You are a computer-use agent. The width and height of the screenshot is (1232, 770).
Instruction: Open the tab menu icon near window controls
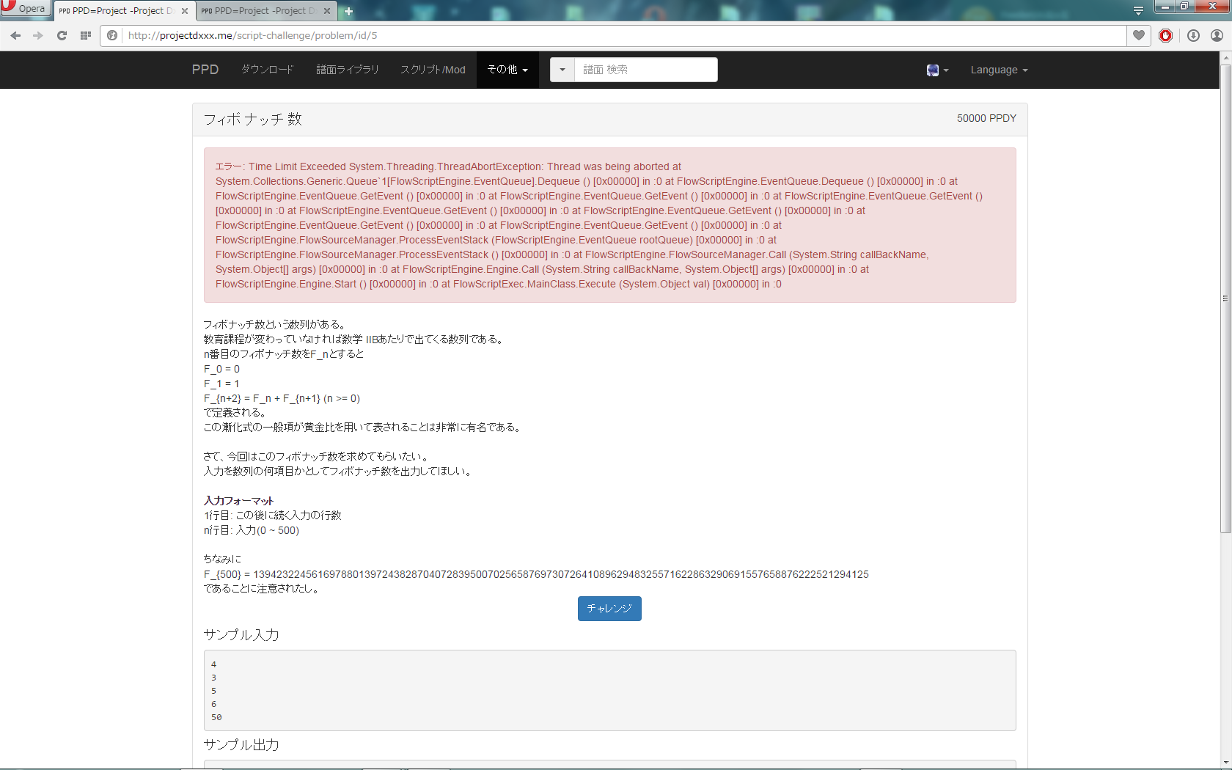1138,10
